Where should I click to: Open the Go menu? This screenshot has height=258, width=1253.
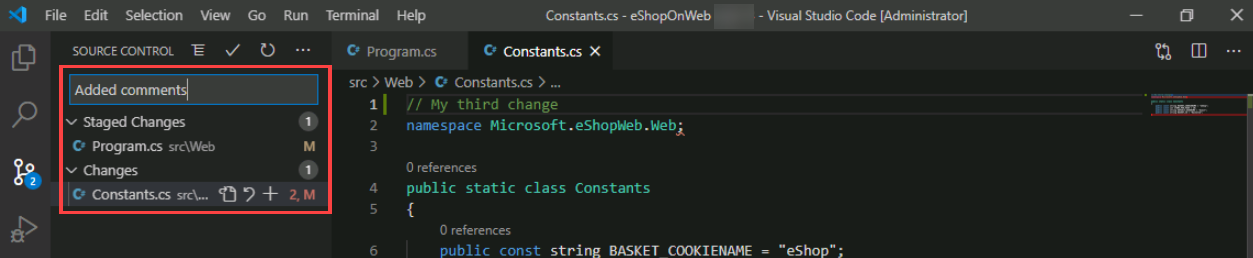[x=257, y=15]
